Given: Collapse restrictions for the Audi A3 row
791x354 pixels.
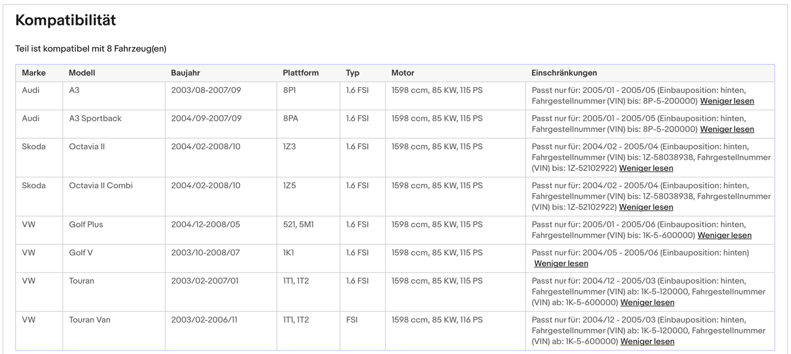Looking at the screenshot, I should click(x=726, y=101).
